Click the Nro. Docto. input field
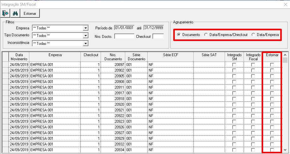Screen dimensions: 290x154 pyautogui.click(x=124, y=36)
